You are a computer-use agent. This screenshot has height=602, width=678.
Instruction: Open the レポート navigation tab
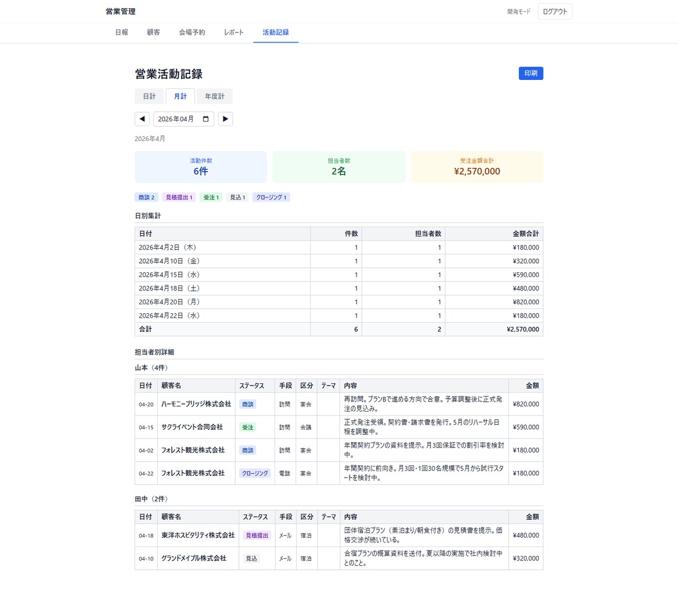[234, 32]
